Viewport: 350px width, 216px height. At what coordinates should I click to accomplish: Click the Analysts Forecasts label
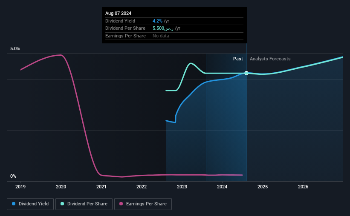[270, 59]
